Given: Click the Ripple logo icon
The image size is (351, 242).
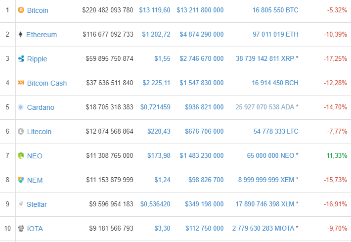Looking at the screenshot, I should [20, 59].
